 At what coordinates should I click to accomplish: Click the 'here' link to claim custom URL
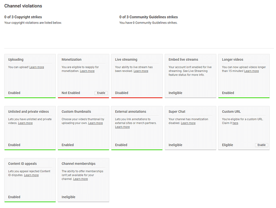coord(235,123)
